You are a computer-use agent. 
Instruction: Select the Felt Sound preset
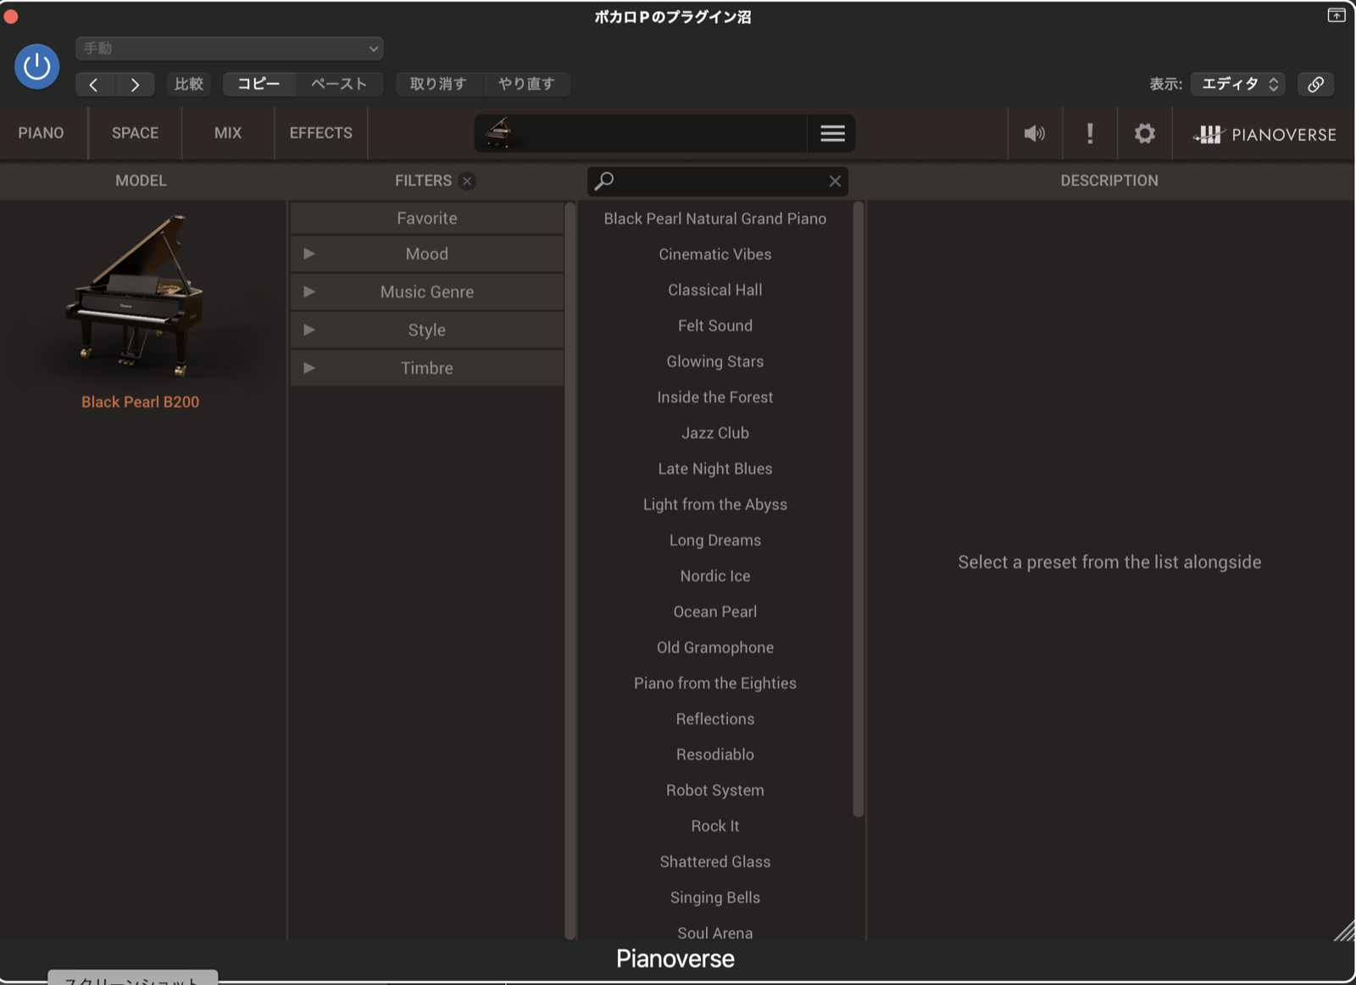pyautogui.click(x=715, y=326)
